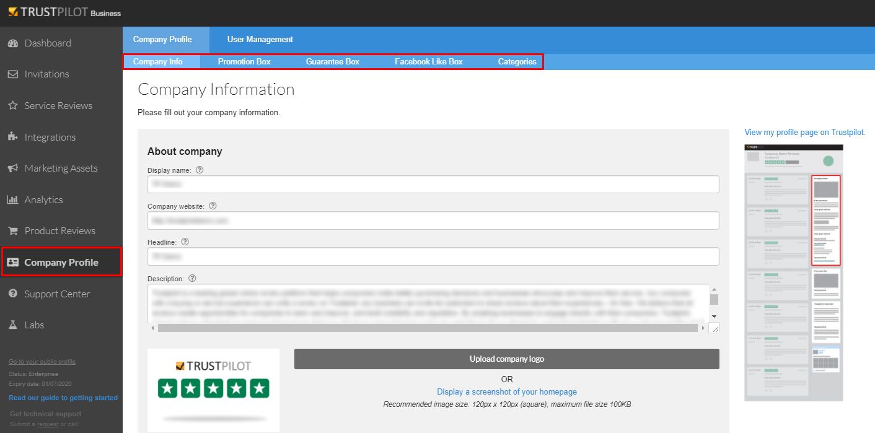Screen dimensions: 875x433
Task: Click the Dashboard gauge icon
Action: coord(13,43)
